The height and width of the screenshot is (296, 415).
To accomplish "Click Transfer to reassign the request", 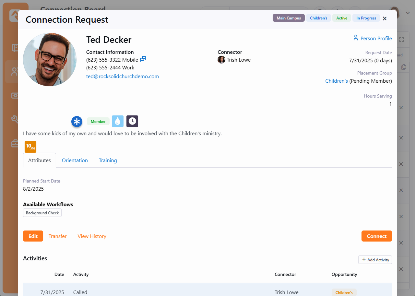I will coord(58,236).
